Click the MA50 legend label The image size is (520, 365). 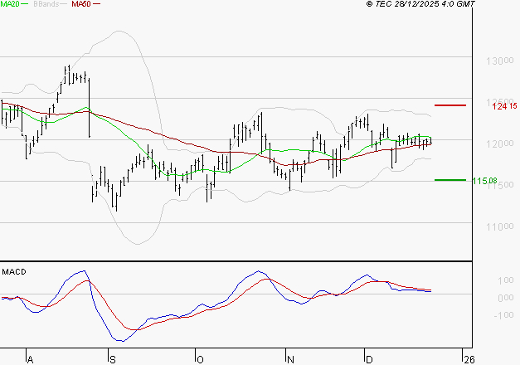click(81, 4)
